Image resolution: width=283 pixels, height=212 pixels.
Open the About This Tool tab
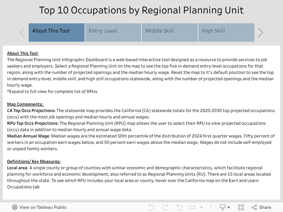point(57,33)
